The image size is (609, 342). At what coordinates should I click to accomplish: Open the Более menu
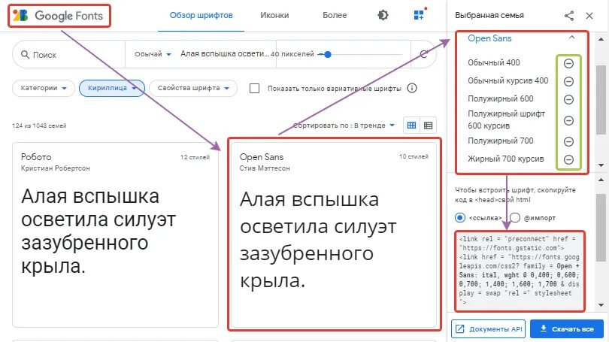(335, 16)
